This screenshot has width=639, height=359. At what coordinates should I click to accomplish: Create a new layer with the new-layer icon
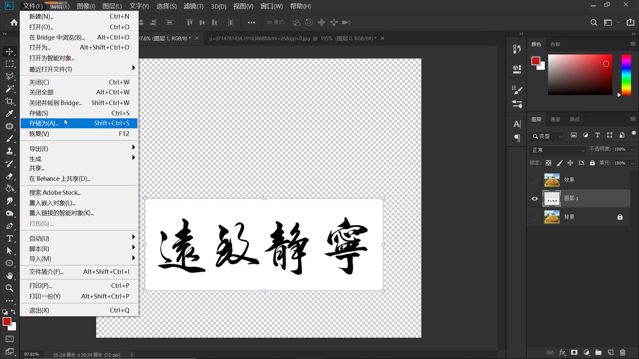pyautogui.click(x=610, y=353)
